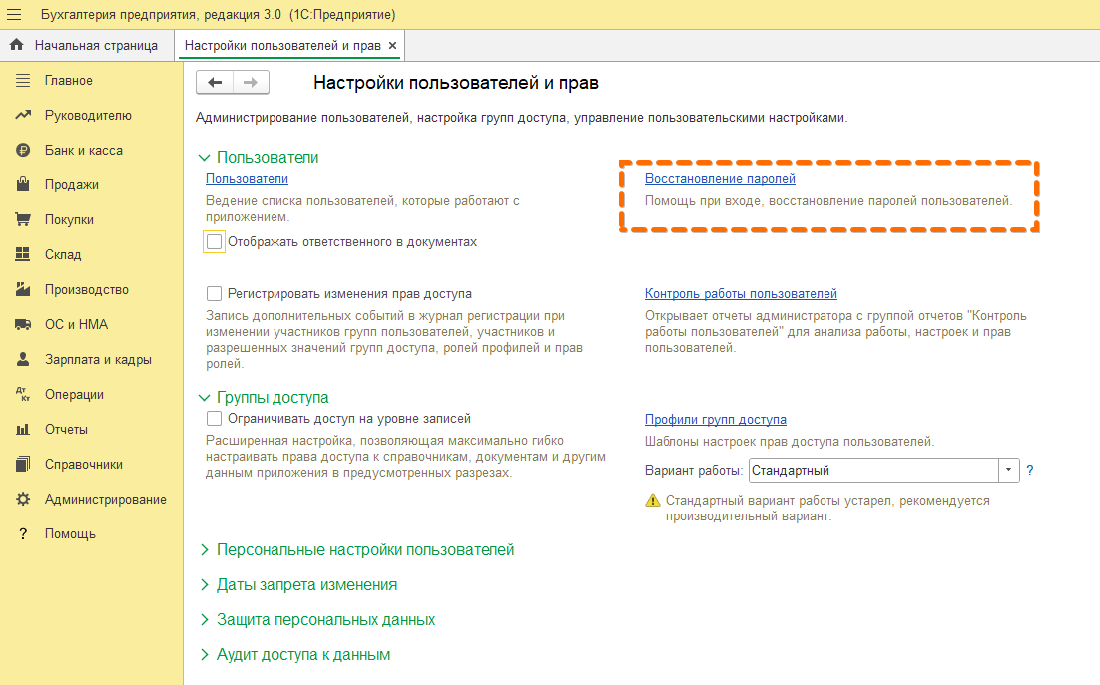Screen dimensions: 1100x685
Task: Expand the Даты запрета изменения section
Action: [x=305, y=584]
